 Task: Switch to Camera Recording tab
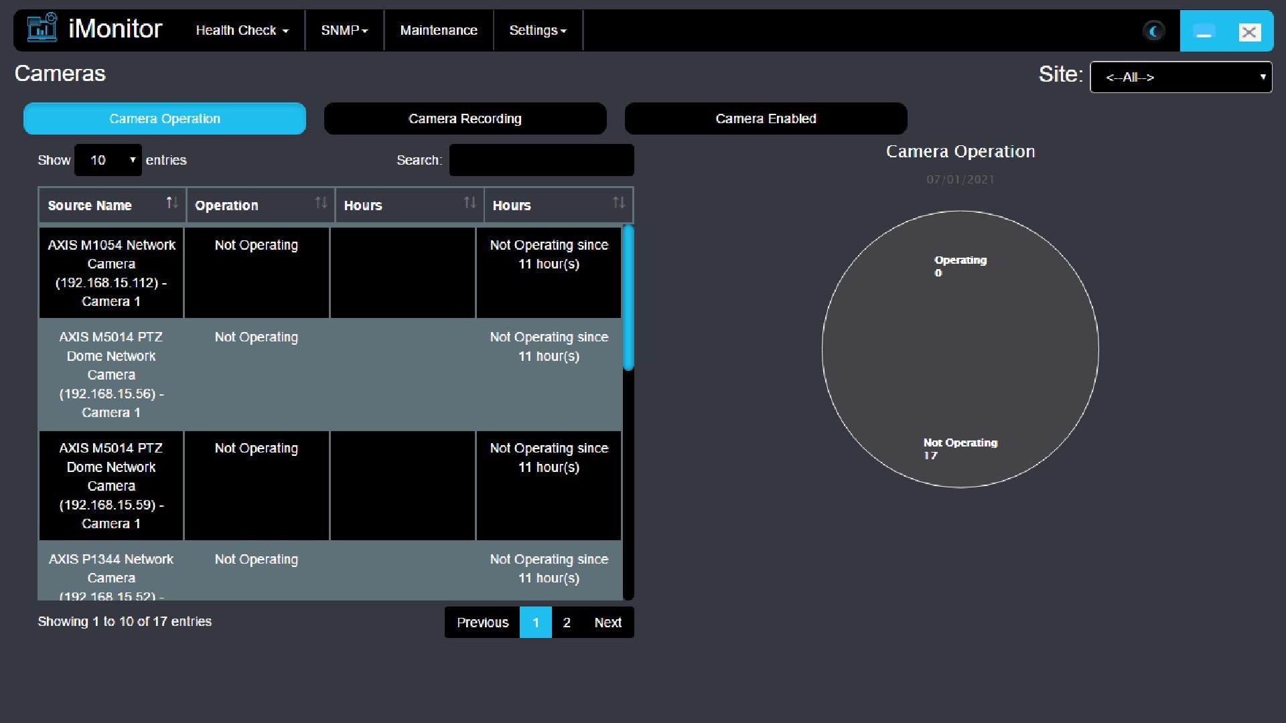[465, 118]
